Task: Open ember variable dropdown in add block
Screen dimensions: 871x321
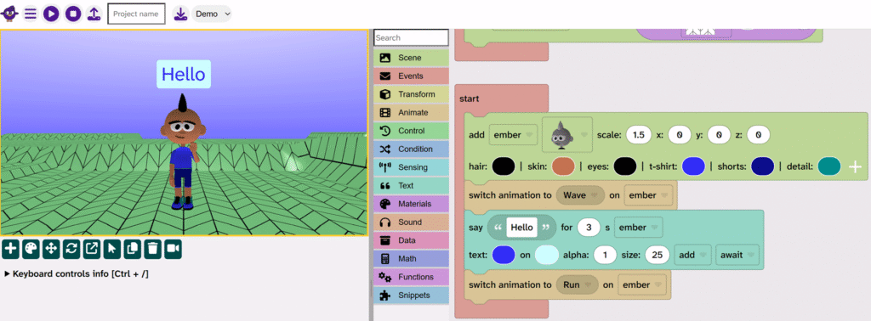Action: coord(513,135)
